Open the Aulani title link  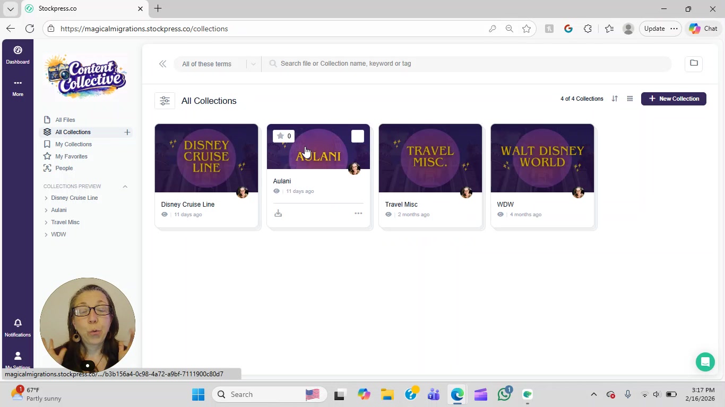[x=282, y=181]
